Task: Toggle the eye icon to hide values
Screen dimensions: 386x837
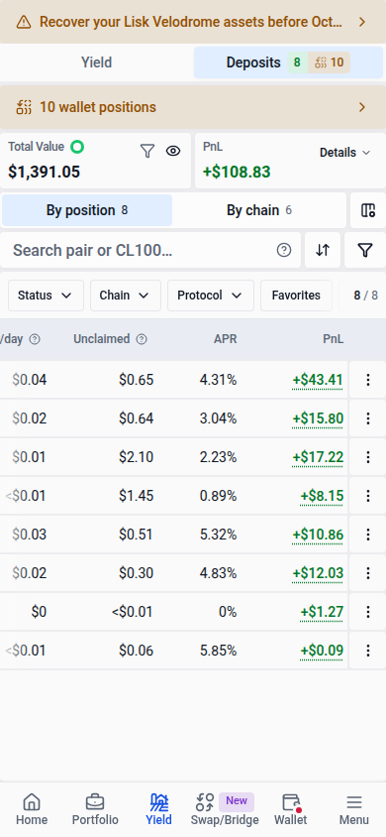Action: 173,151
